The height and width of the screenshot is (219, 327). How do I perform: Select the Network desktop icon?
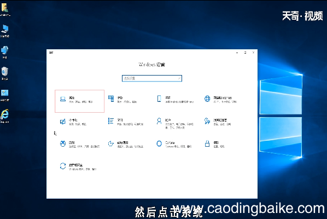coord(4,52)
